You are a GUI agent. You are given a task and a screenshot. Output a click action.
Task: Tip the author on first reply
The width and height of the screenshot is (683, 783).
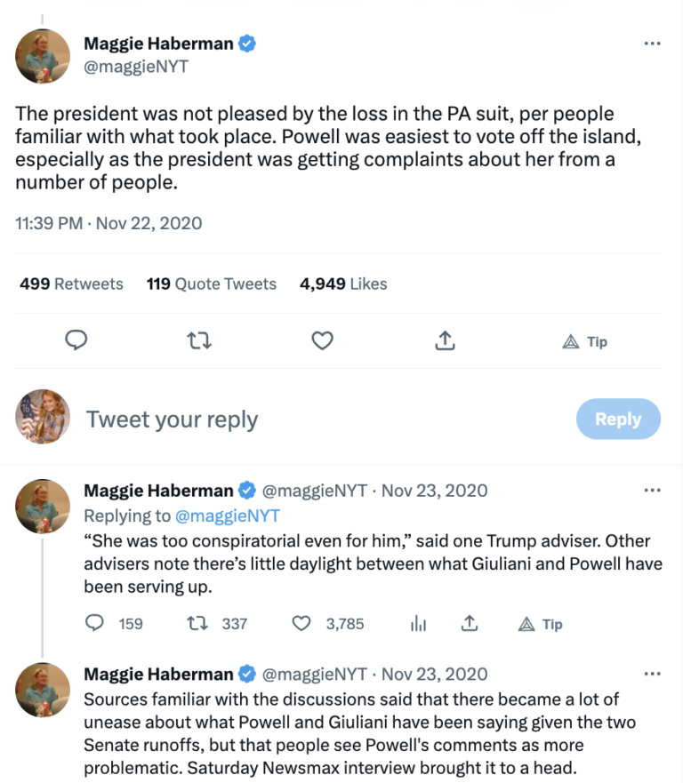point(540,624)
